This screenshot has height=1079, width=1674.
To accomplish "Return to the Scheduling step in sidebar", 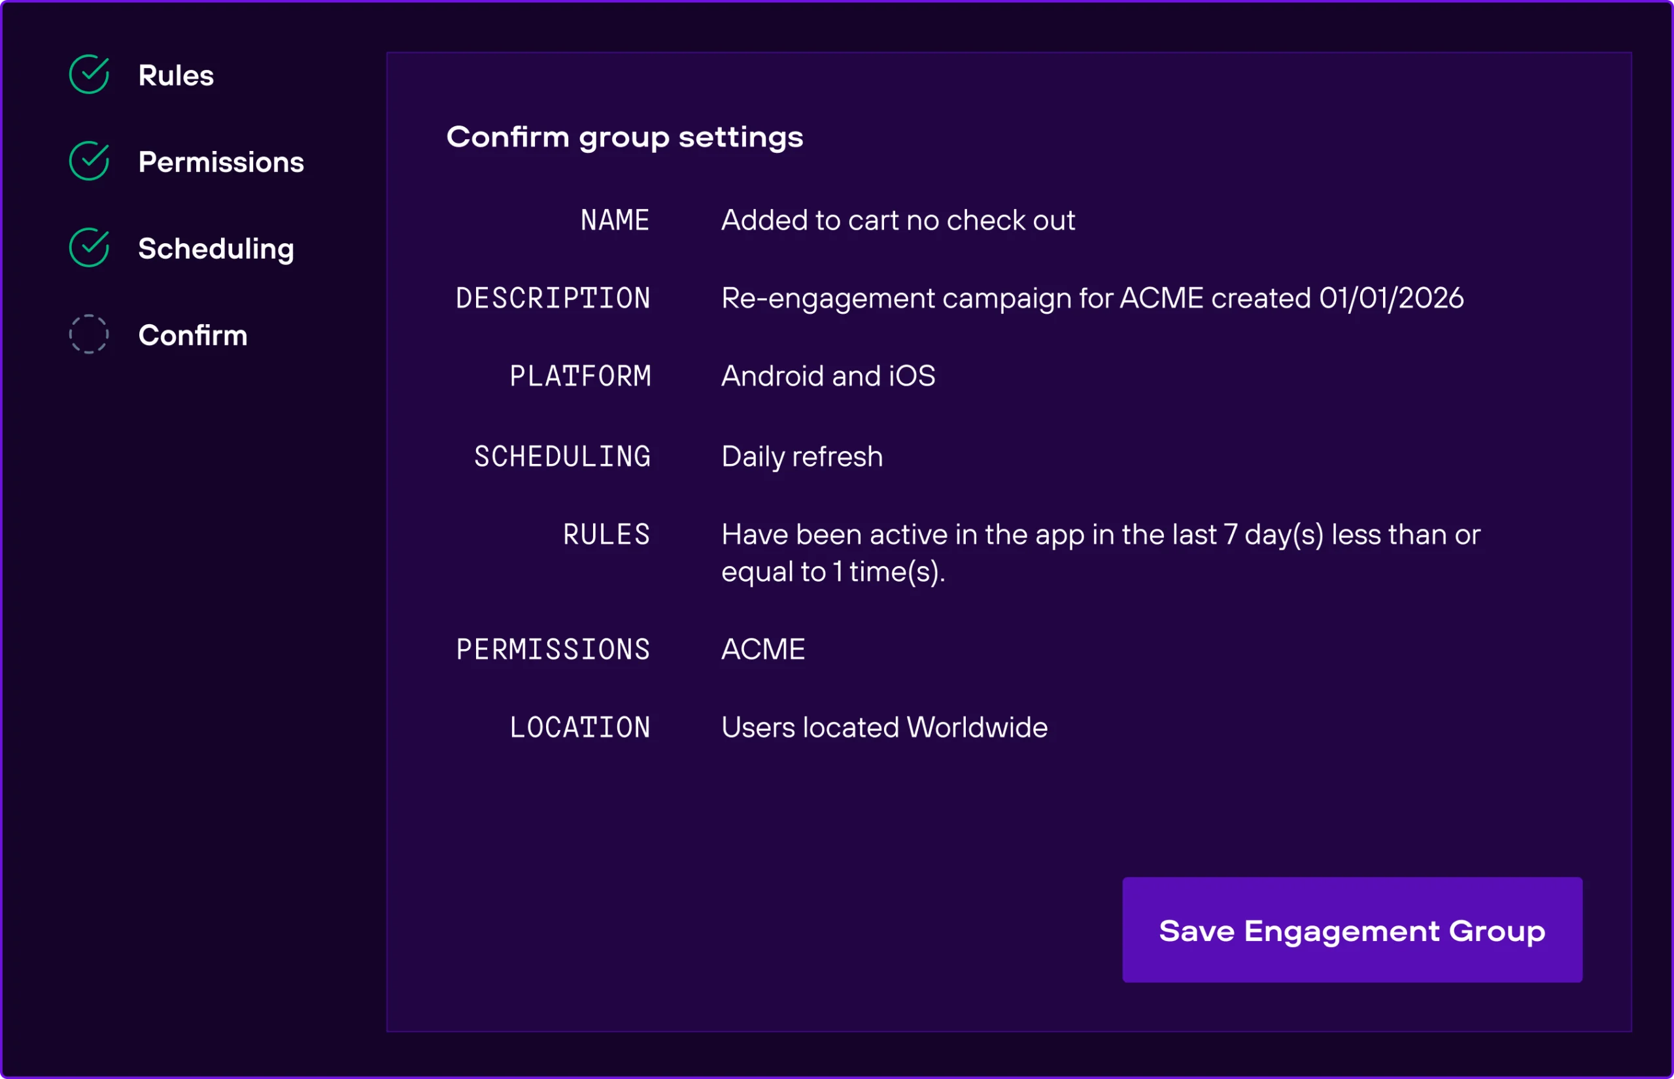I will pyautogui.click(x=216, y=249).
